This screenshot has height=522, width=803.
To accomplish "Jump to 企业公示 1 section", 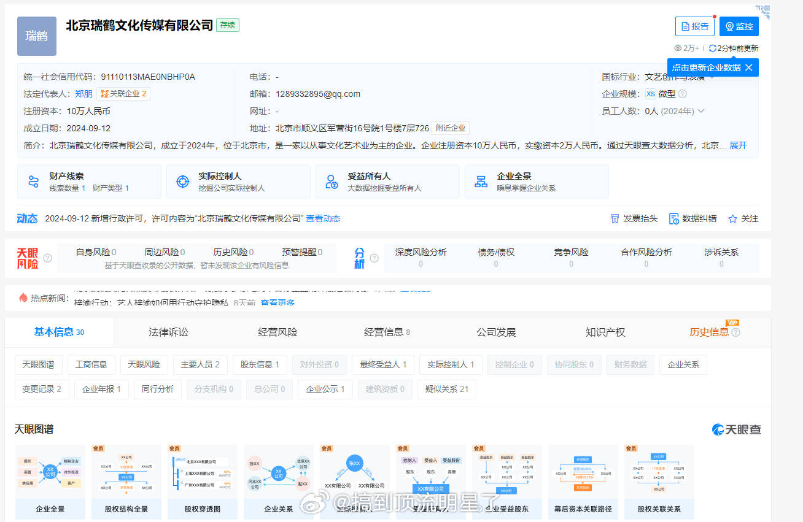I will tap(325, 389).
